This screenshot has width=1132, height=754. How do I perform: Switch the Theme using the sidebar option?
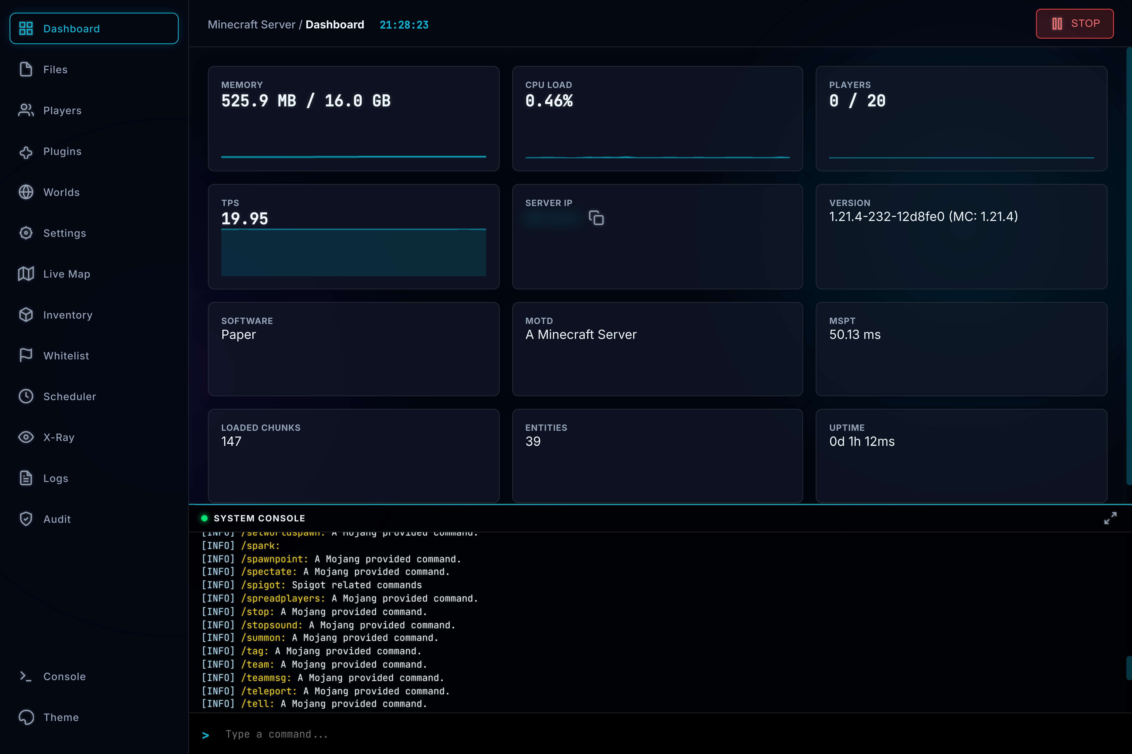tap(61, 717)
